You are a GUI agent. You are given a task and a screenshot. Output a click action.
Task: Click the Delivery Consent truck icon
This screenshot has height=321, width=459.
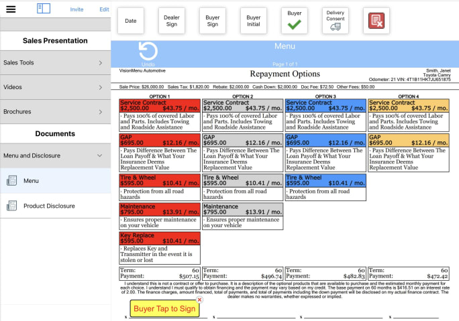coord(335,24)
